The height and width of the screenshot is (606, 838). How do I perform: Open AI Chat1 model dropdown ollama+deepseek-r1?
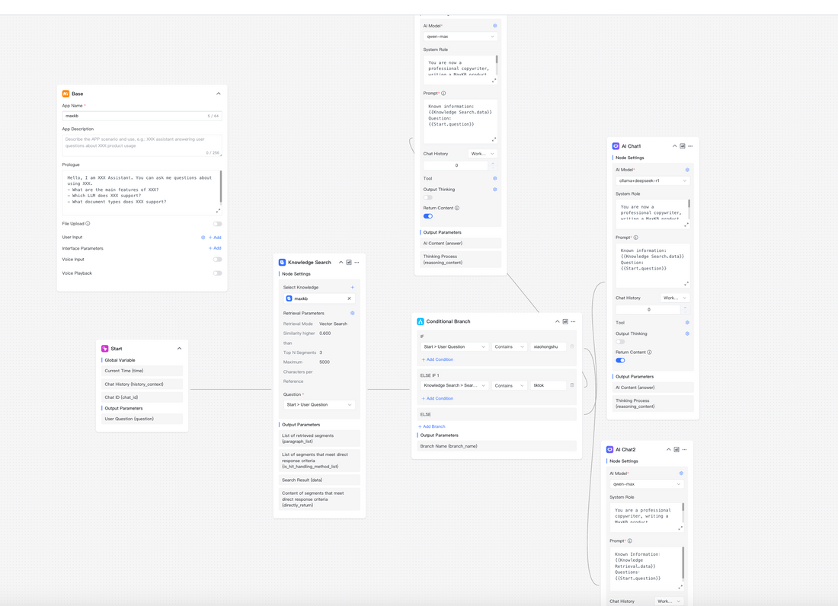click(x=652, y=181)
